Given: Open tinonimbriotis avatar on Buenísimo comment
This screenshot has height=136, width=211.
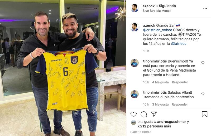Looking at the screenshot, I should point(135,63).
